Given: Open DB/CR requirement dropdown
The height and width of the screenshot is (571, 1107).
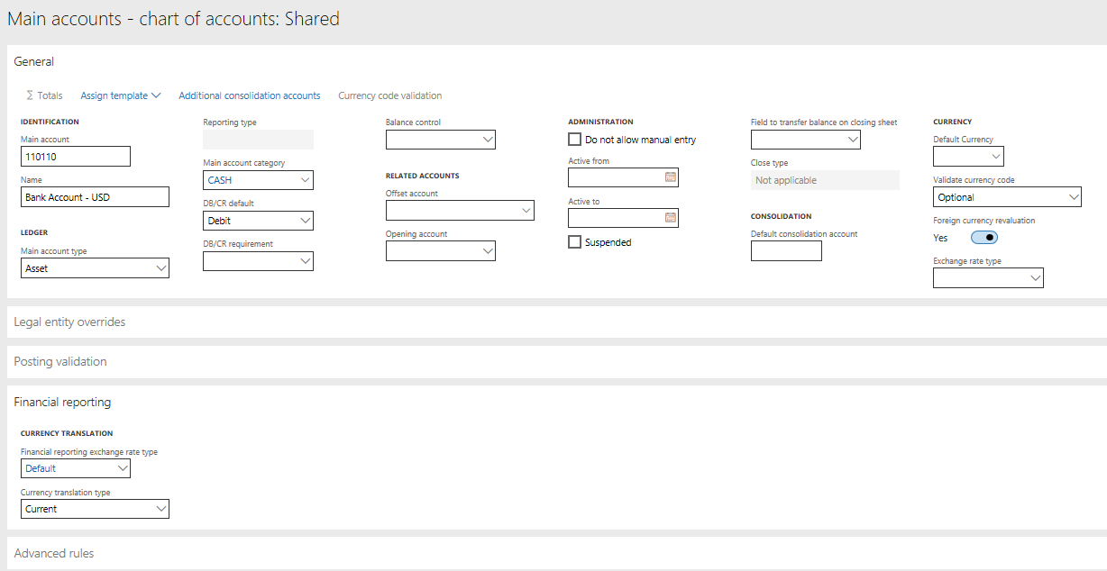Looking at the screenshot, I should (x=304, y=261).
